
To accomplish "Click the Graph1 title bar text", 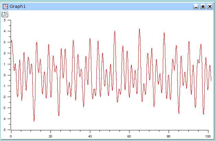I will pyautogui.click(x=18, y=7).
